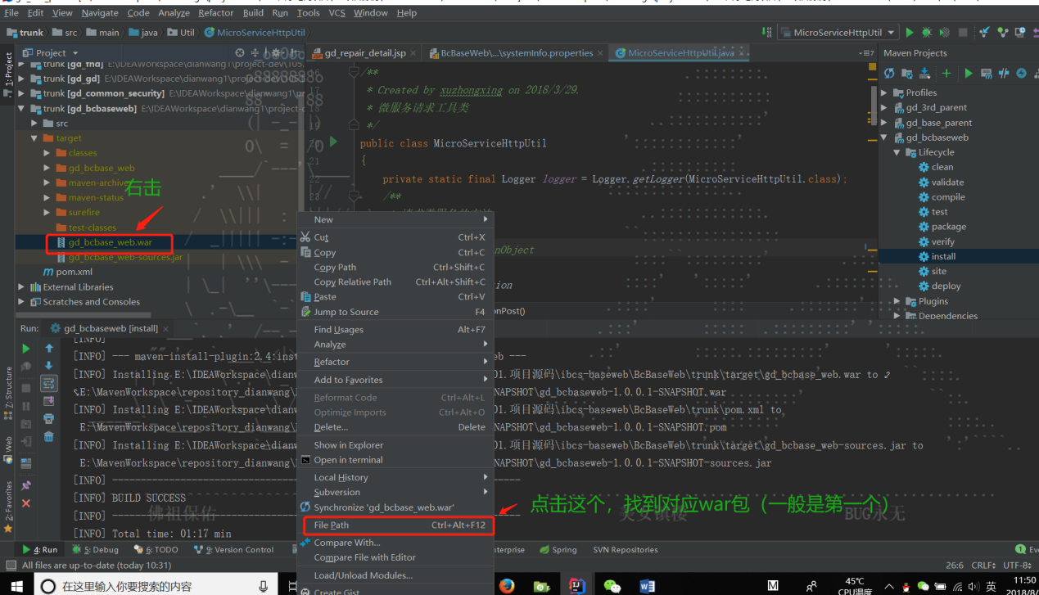Update project from VCS using toolbar icon
1039x595 pixels.
pos(983,33)
